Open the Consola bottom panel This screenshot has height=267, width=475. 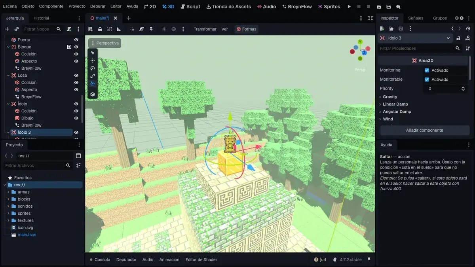(x=100, y=260)
